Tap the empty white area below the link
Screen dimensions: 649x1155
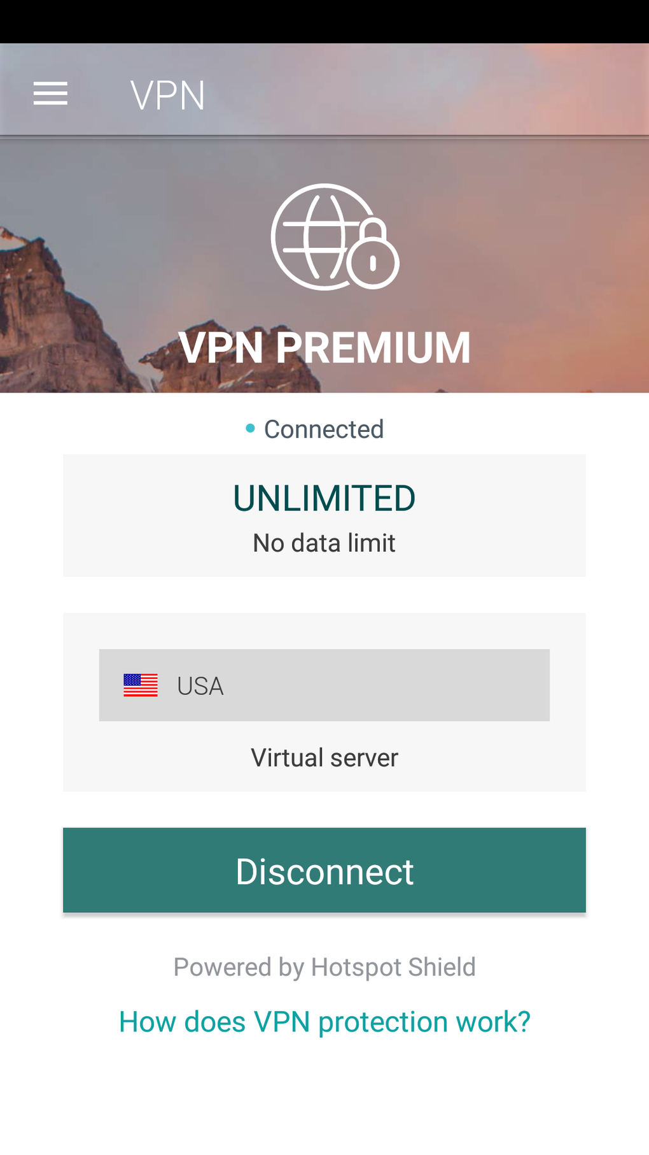[x=324, y=1102]
